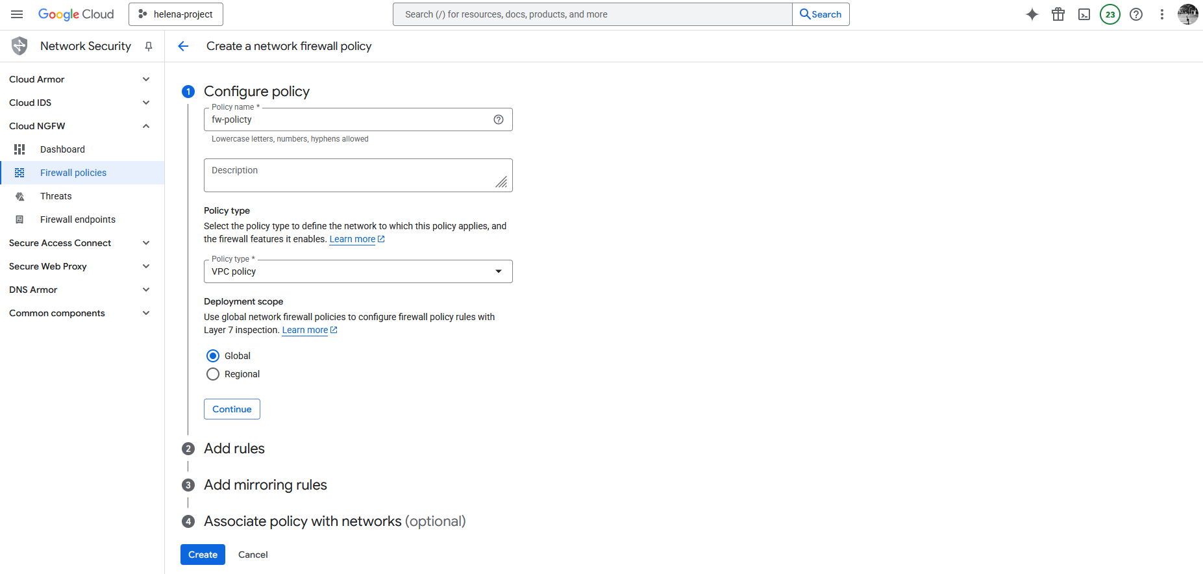Image resolution: width=1203 pixels, height=574 pixels.
Task: Go to the Threats page
Action: tap(56, 196)
